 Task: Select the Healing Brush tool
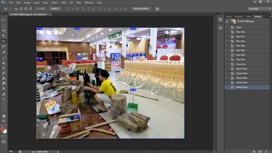[x=4, y=52]
